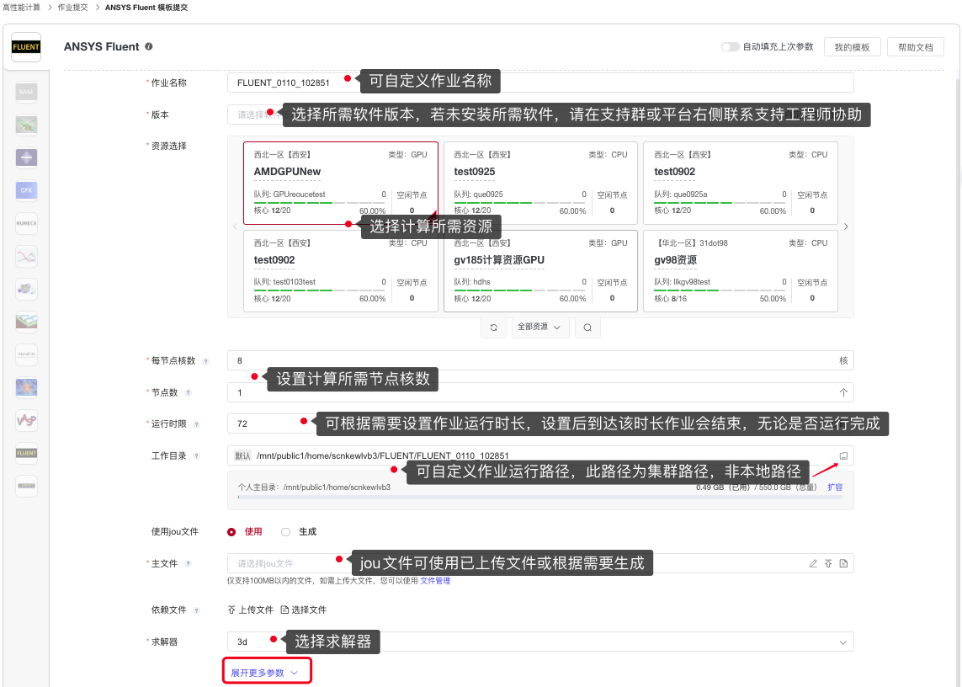Click the 我的模板 button
The image size is (962, 687).
(852, 47)
